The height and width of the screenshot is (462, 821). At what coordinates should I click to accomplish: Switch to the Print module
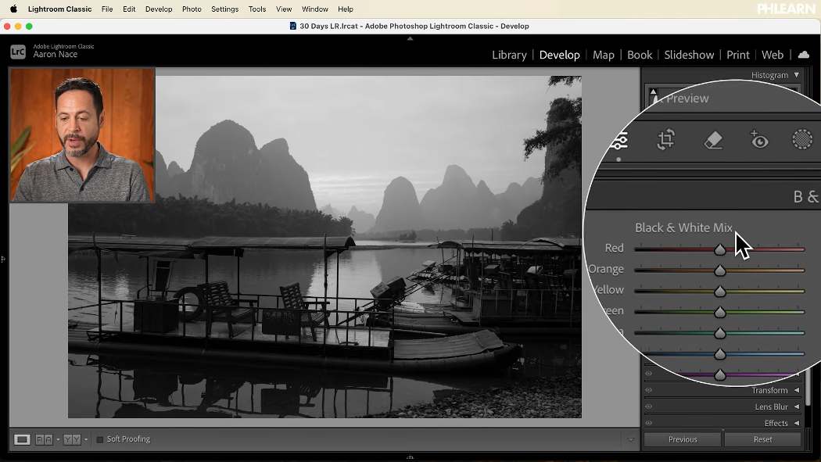738,55
